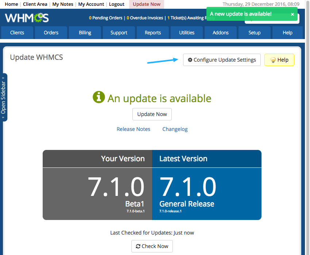The width and height of the screenshot is (310, 255).
Task: Open the Setup menu
Action: tap(255, 32)
